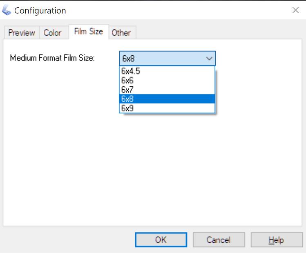Open the Color tab

pyautogui.click(x=53, y=33)
